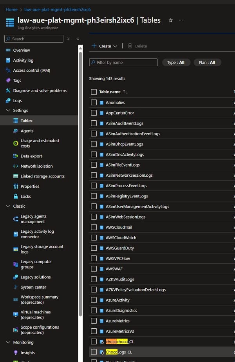Open Workspace summary (deprecated)
Viewport: 235px width, 362px height.
tap(39, 300)
